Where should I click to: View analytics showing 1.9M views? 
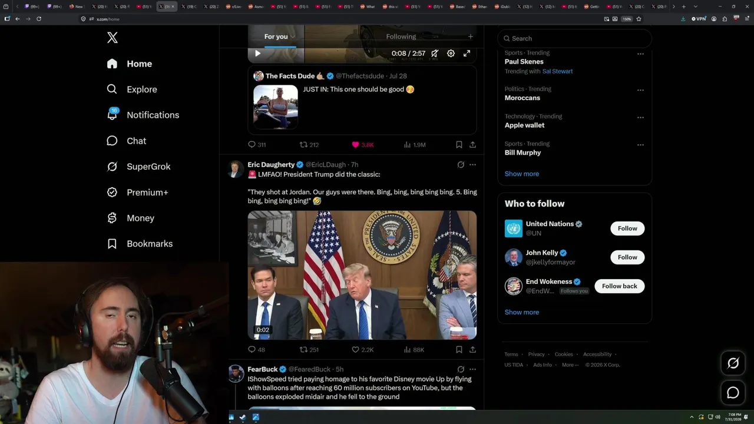(x=415, y=144)
